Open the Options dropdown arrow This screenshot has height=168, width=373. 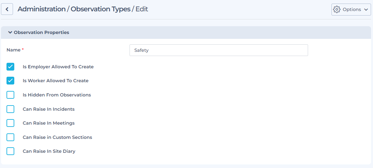click(366, 10)
